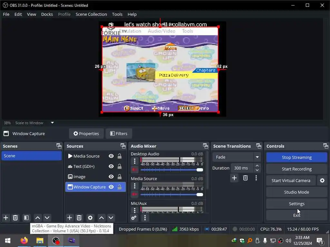Move source up in Sources list
This screenshot has width=330, height=247.
(x=102, y=218)
